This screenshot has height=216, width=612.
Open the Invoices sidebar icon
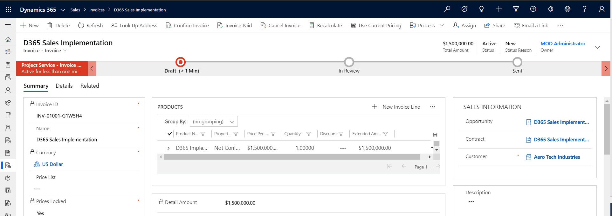8,165
